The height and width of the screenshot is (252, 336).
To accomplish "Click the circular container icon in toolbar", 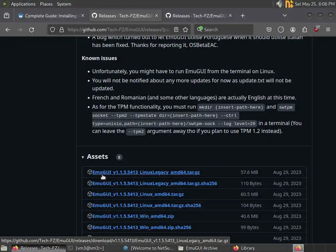I will pyautogui.click(x=281, y=30).
